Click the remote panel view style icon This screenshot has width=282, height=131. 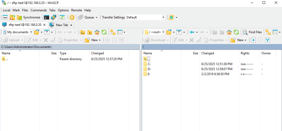(275, 32)
